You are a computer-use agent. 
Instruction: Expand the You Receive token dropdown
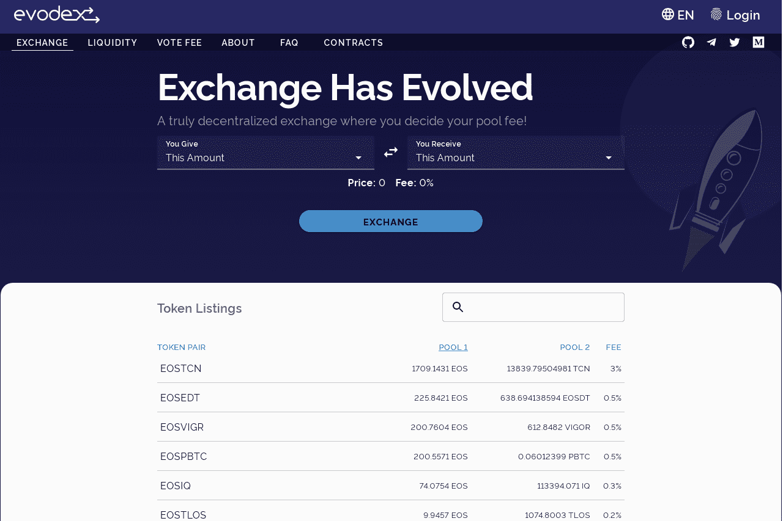click(516, 152)
